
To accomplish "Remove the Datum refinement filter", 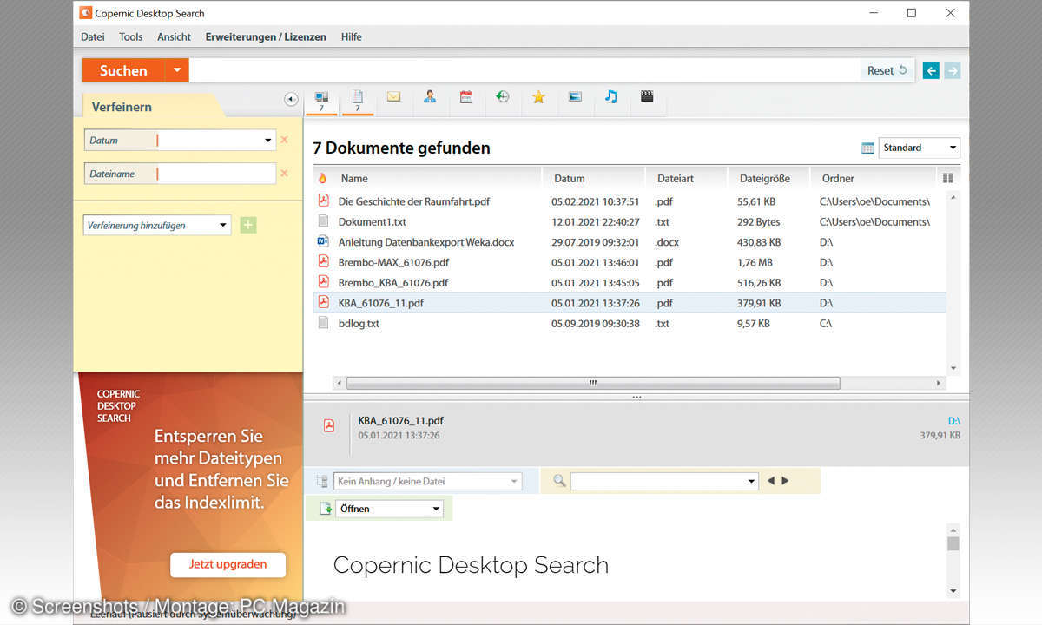I will [284, 140].
